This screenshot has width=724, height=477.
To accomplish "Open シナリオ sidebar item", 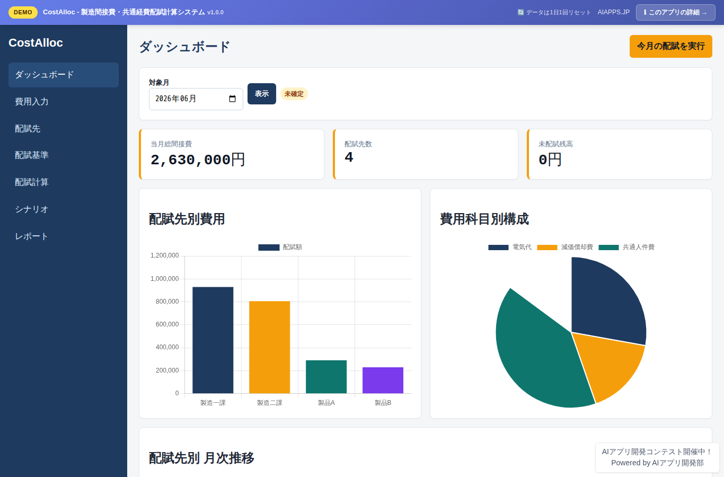I will (x=64, y=209).
